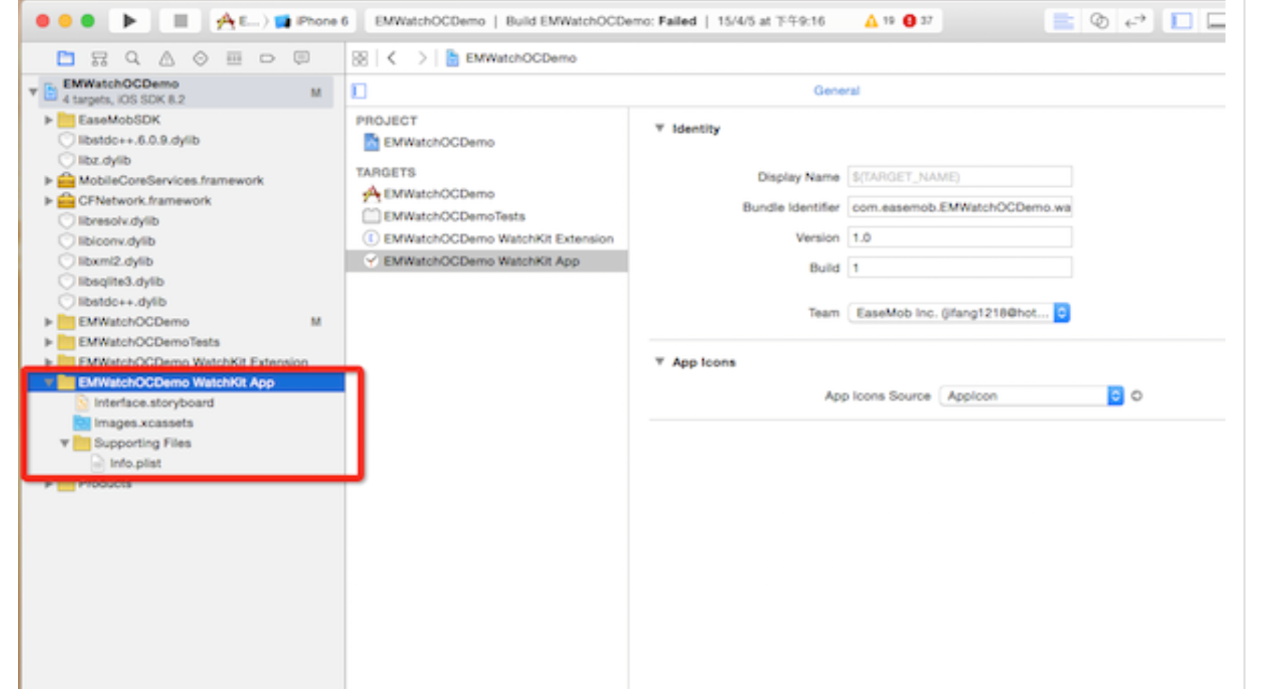Choose the iPhone 6 destination device

312,21
